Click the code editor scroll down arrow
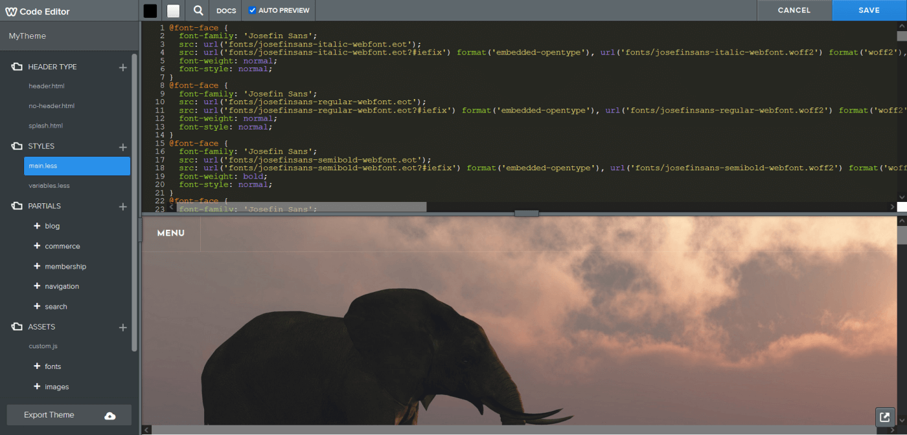The width and height of the screenshot is (907, 435). (902, 197)
